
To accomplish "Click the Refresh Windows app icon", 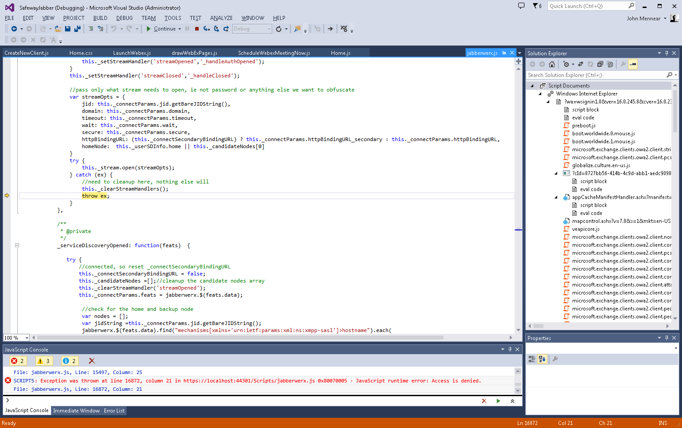I will tap(278, 29).
